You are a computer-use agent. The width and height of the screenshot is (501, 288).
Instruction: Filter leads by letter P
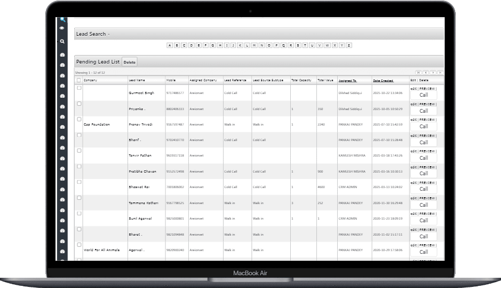(x=277, y=45)
